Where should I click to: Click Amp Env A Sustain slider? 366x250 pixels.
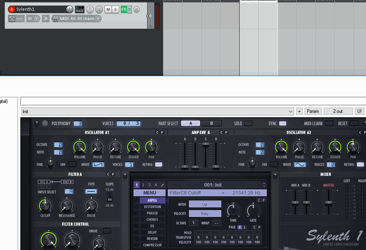[205, 144]
